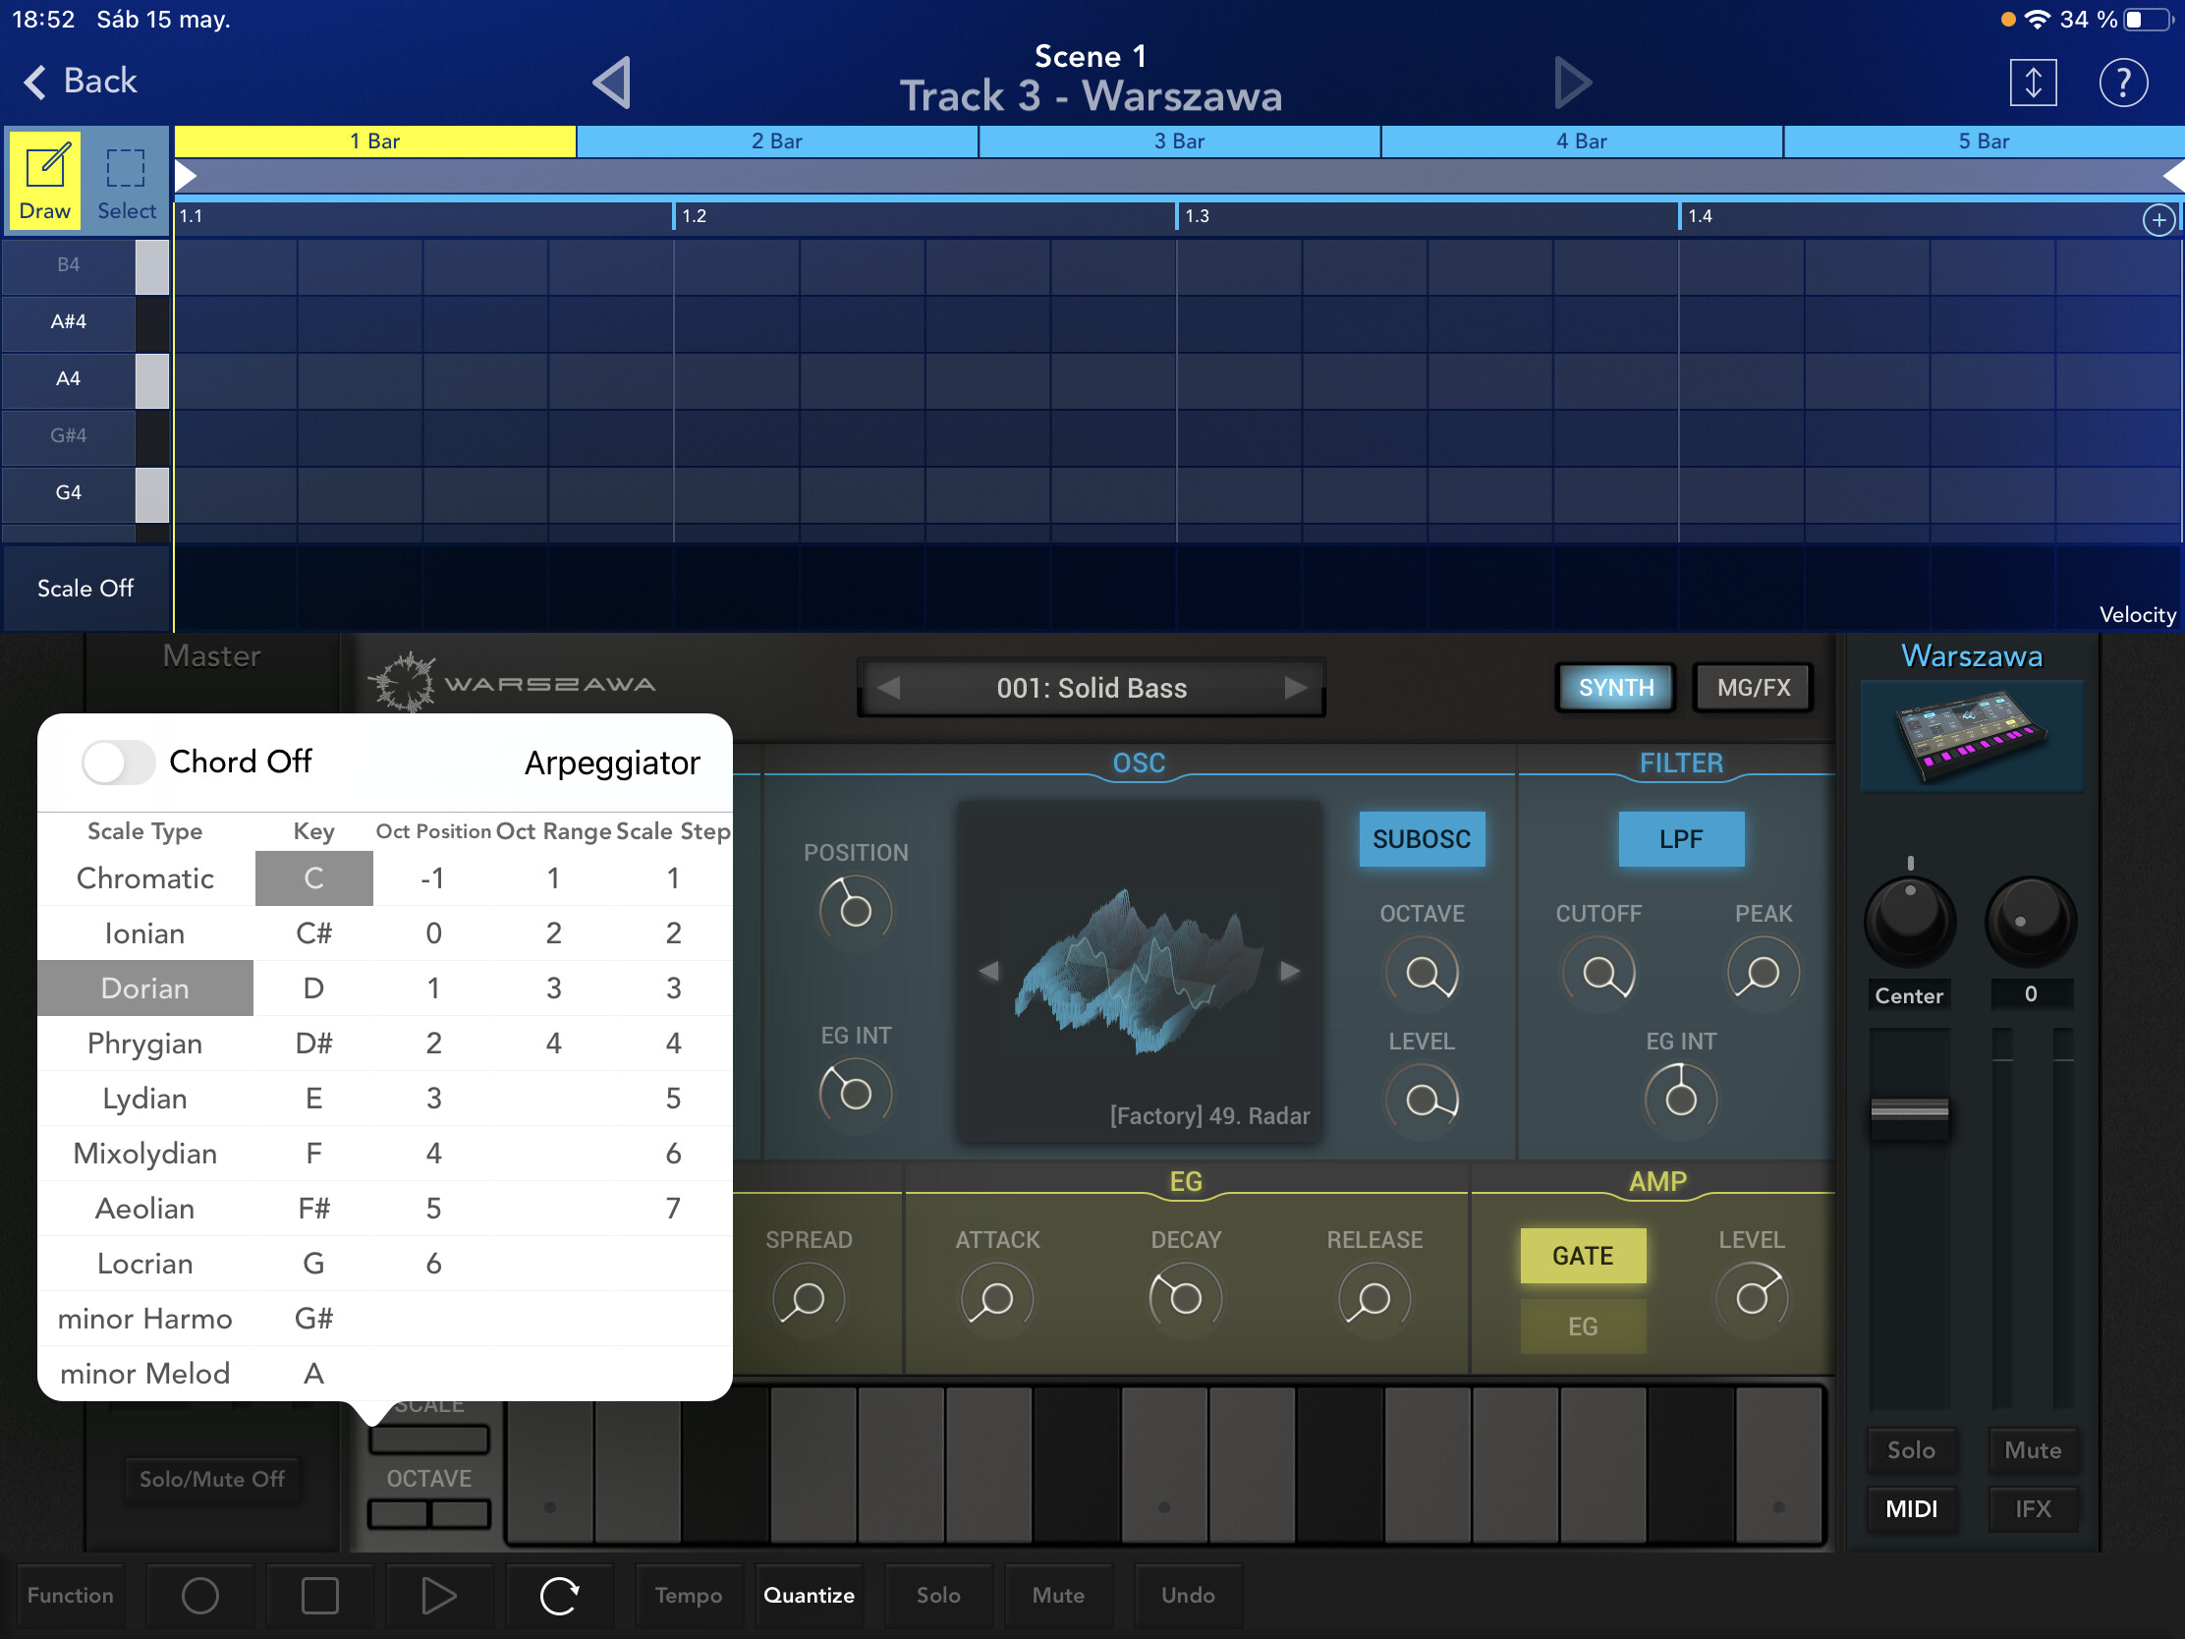The image size is (2185, 1639).
Task: Adjust the OSC POSITION knob
Action: (856, 910)
